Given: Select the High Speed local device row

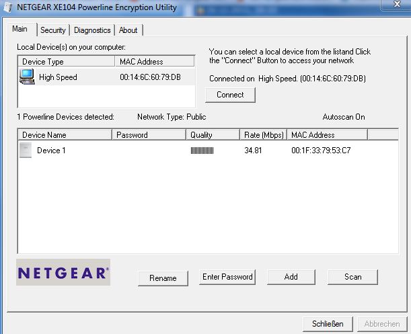Looking at the screenshot, I should (x=106, y=77).
